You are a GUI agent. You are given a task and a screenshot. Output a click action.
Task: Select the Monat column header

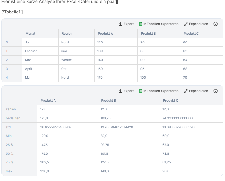pos(30,34)
